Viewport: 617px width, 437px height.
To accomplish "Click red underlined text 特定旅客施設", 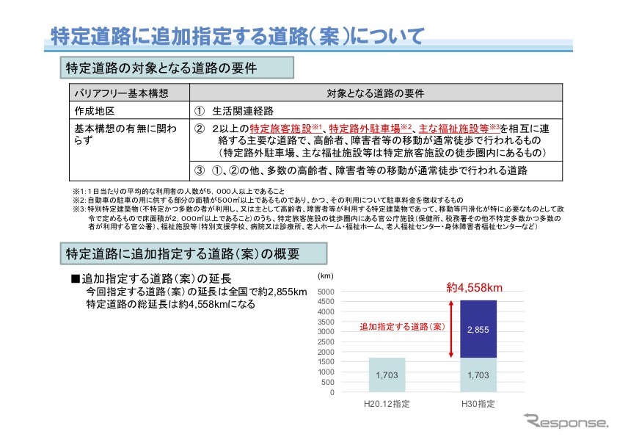I will [280, 129].
